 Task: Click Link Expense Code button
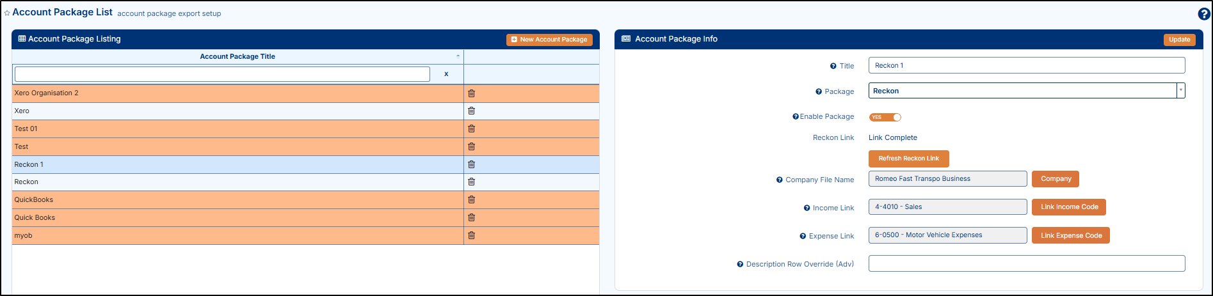click(x=1071, y=235)
